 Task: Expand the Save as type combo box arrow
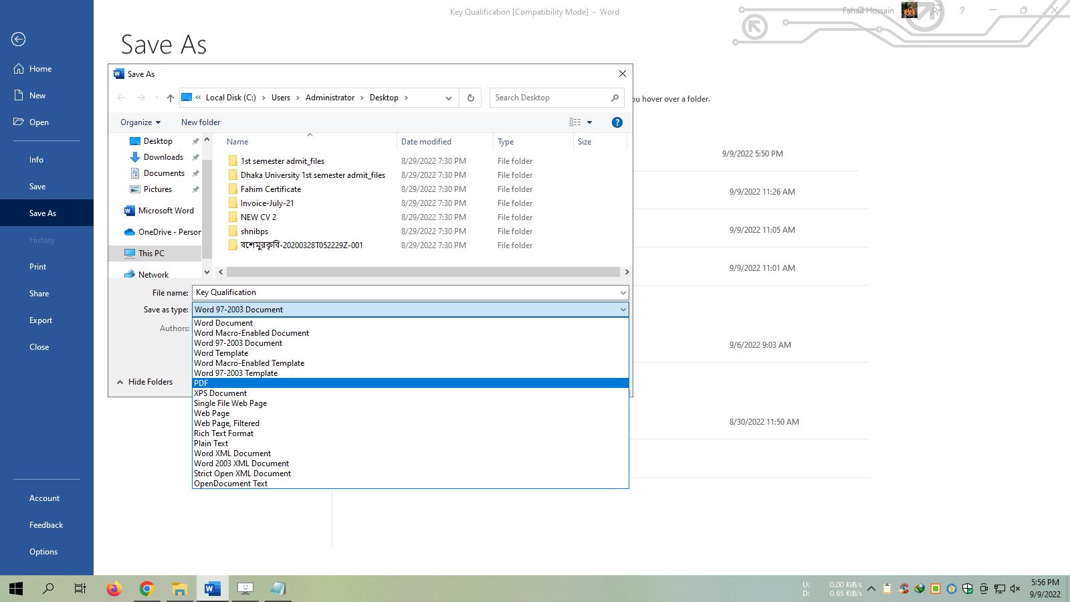pyautogui.click(x=623, y=310)
